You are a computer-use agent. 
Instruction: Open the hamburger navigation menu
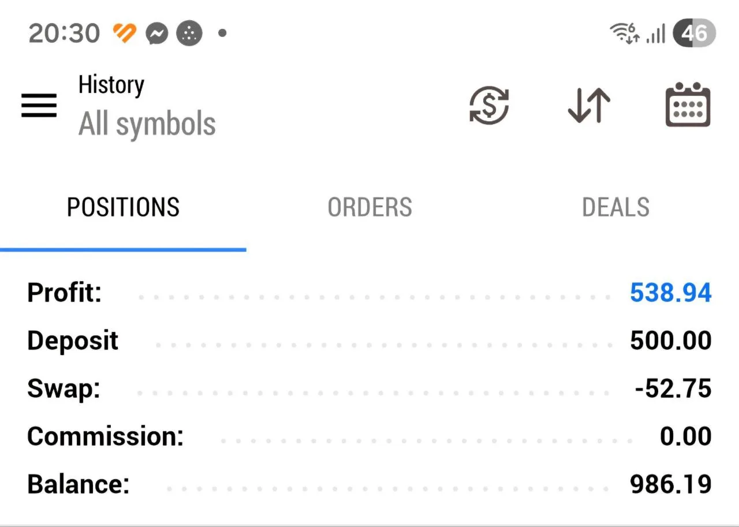click(39, 106)
